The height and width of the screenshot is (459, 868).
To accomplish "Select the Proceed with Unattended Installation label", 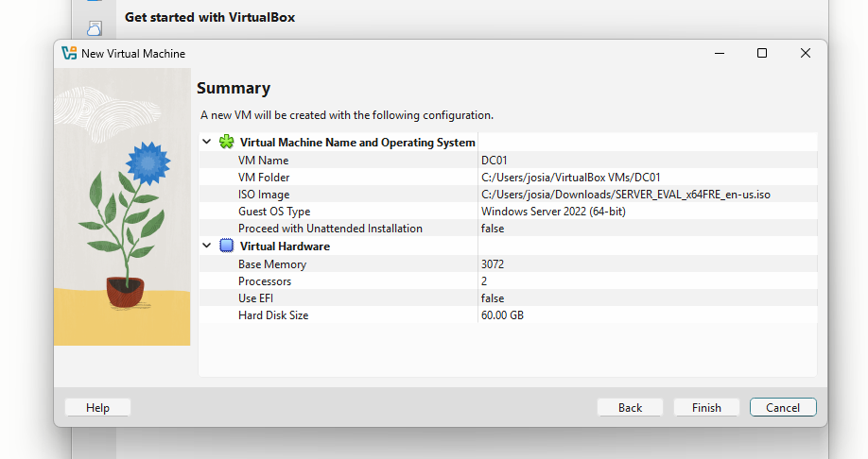I will pos(330,229).
